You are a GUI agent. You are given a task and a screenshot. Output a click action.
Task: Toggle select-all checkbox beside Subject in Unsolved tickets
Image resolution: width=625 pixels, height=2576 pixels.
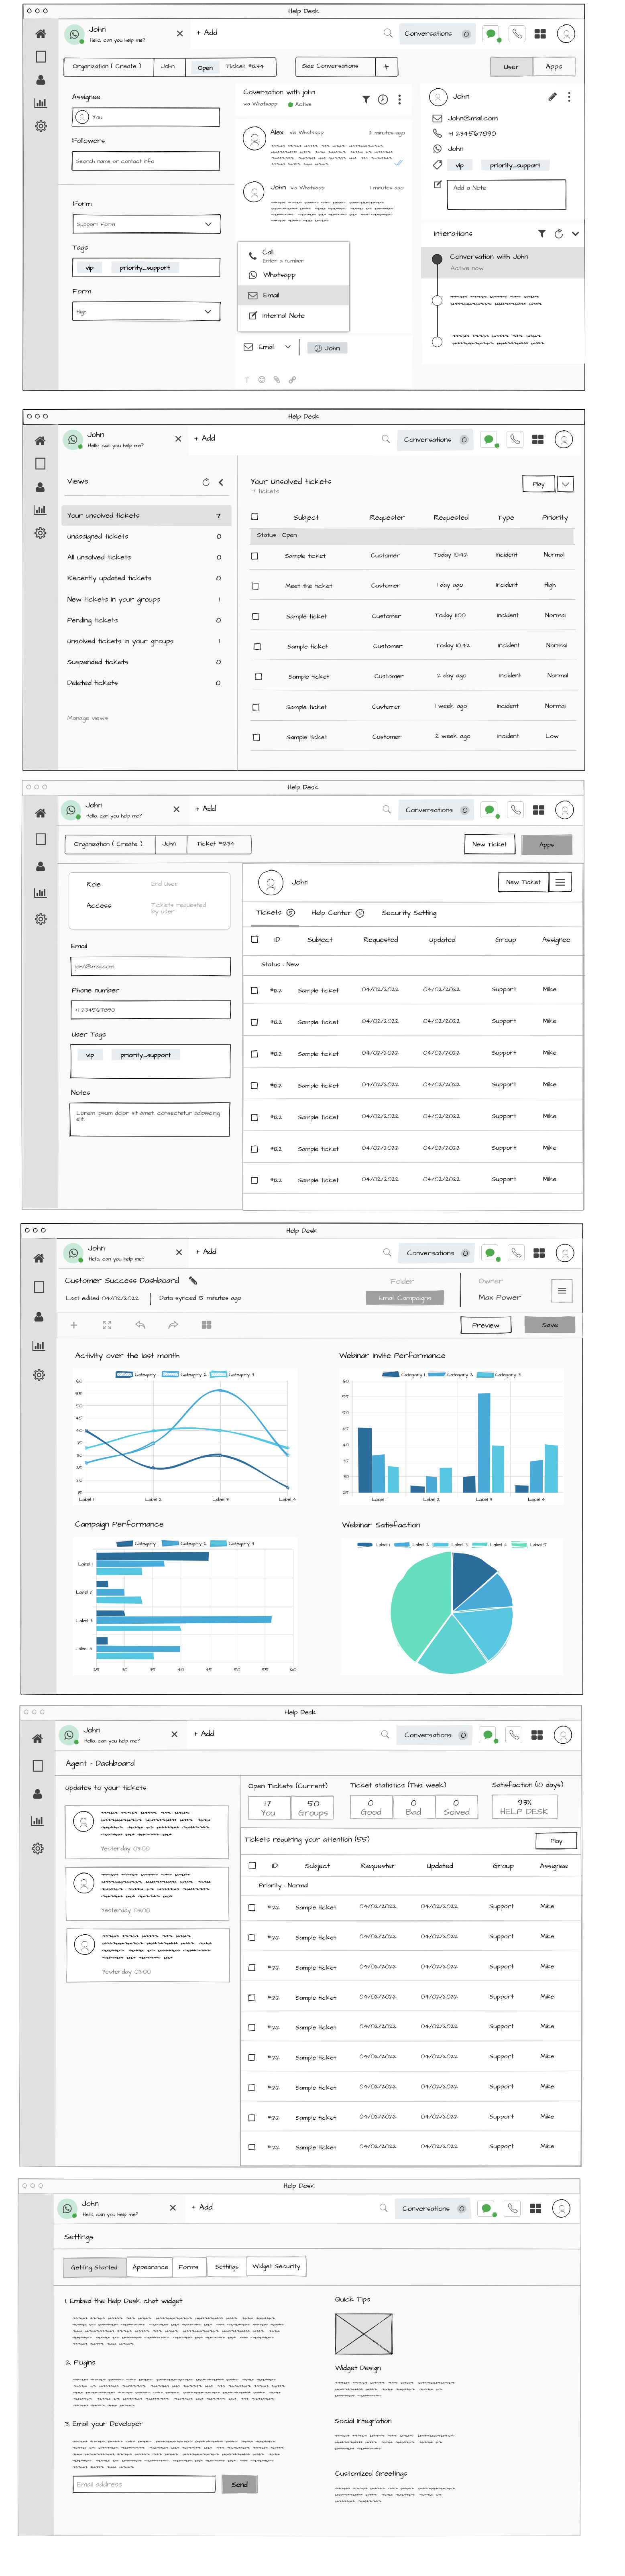[255, 517]
